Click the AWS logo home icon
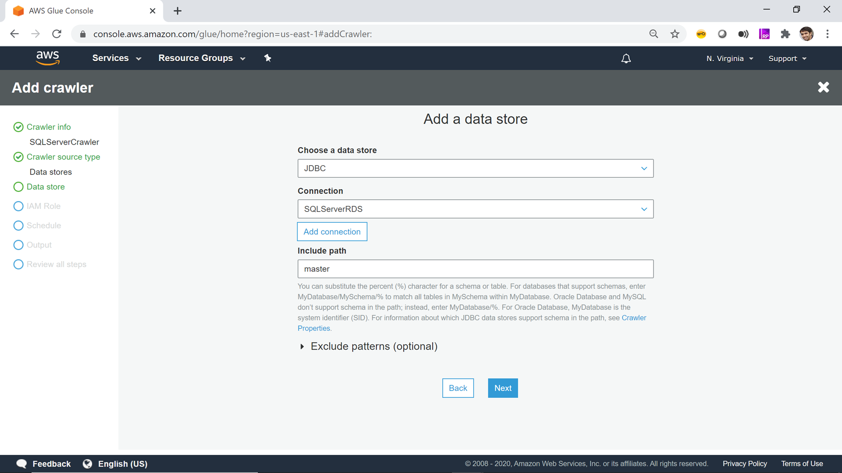 pos(48,58)
